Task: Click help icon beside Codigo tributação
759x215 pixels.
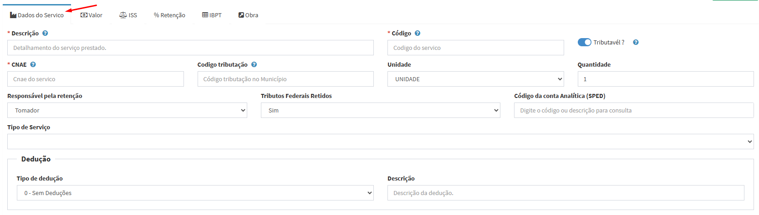Action: pos(254,64)
